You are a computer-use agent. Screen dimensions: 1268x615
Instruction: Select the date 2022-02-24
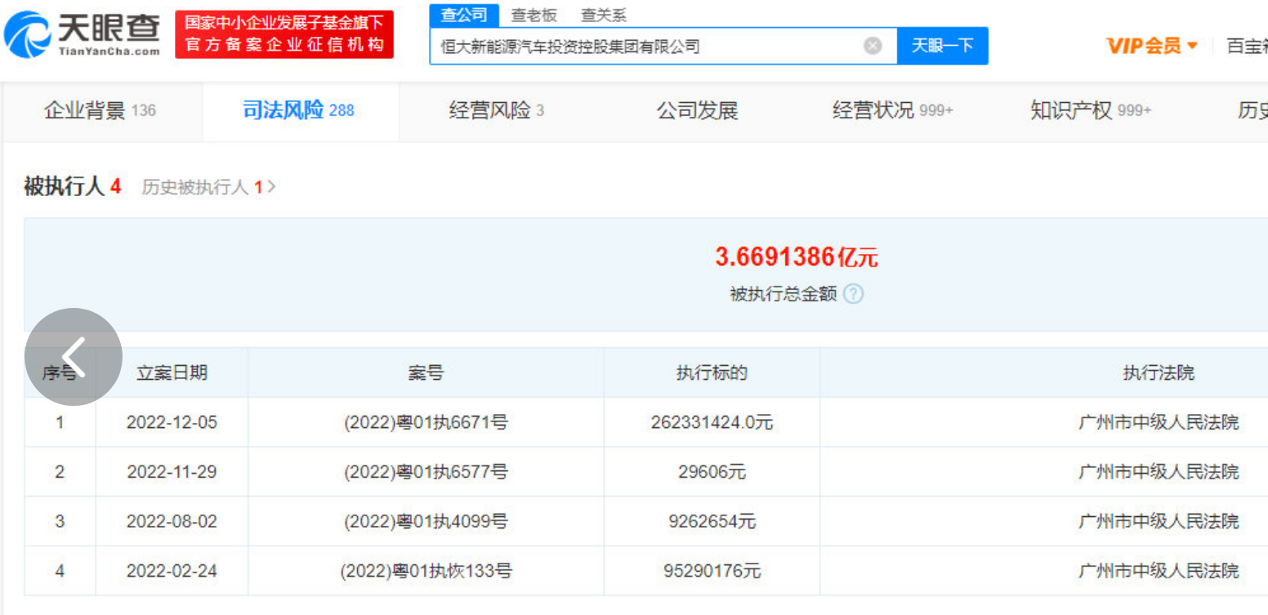pyautogui.click(x=172, y=571)
